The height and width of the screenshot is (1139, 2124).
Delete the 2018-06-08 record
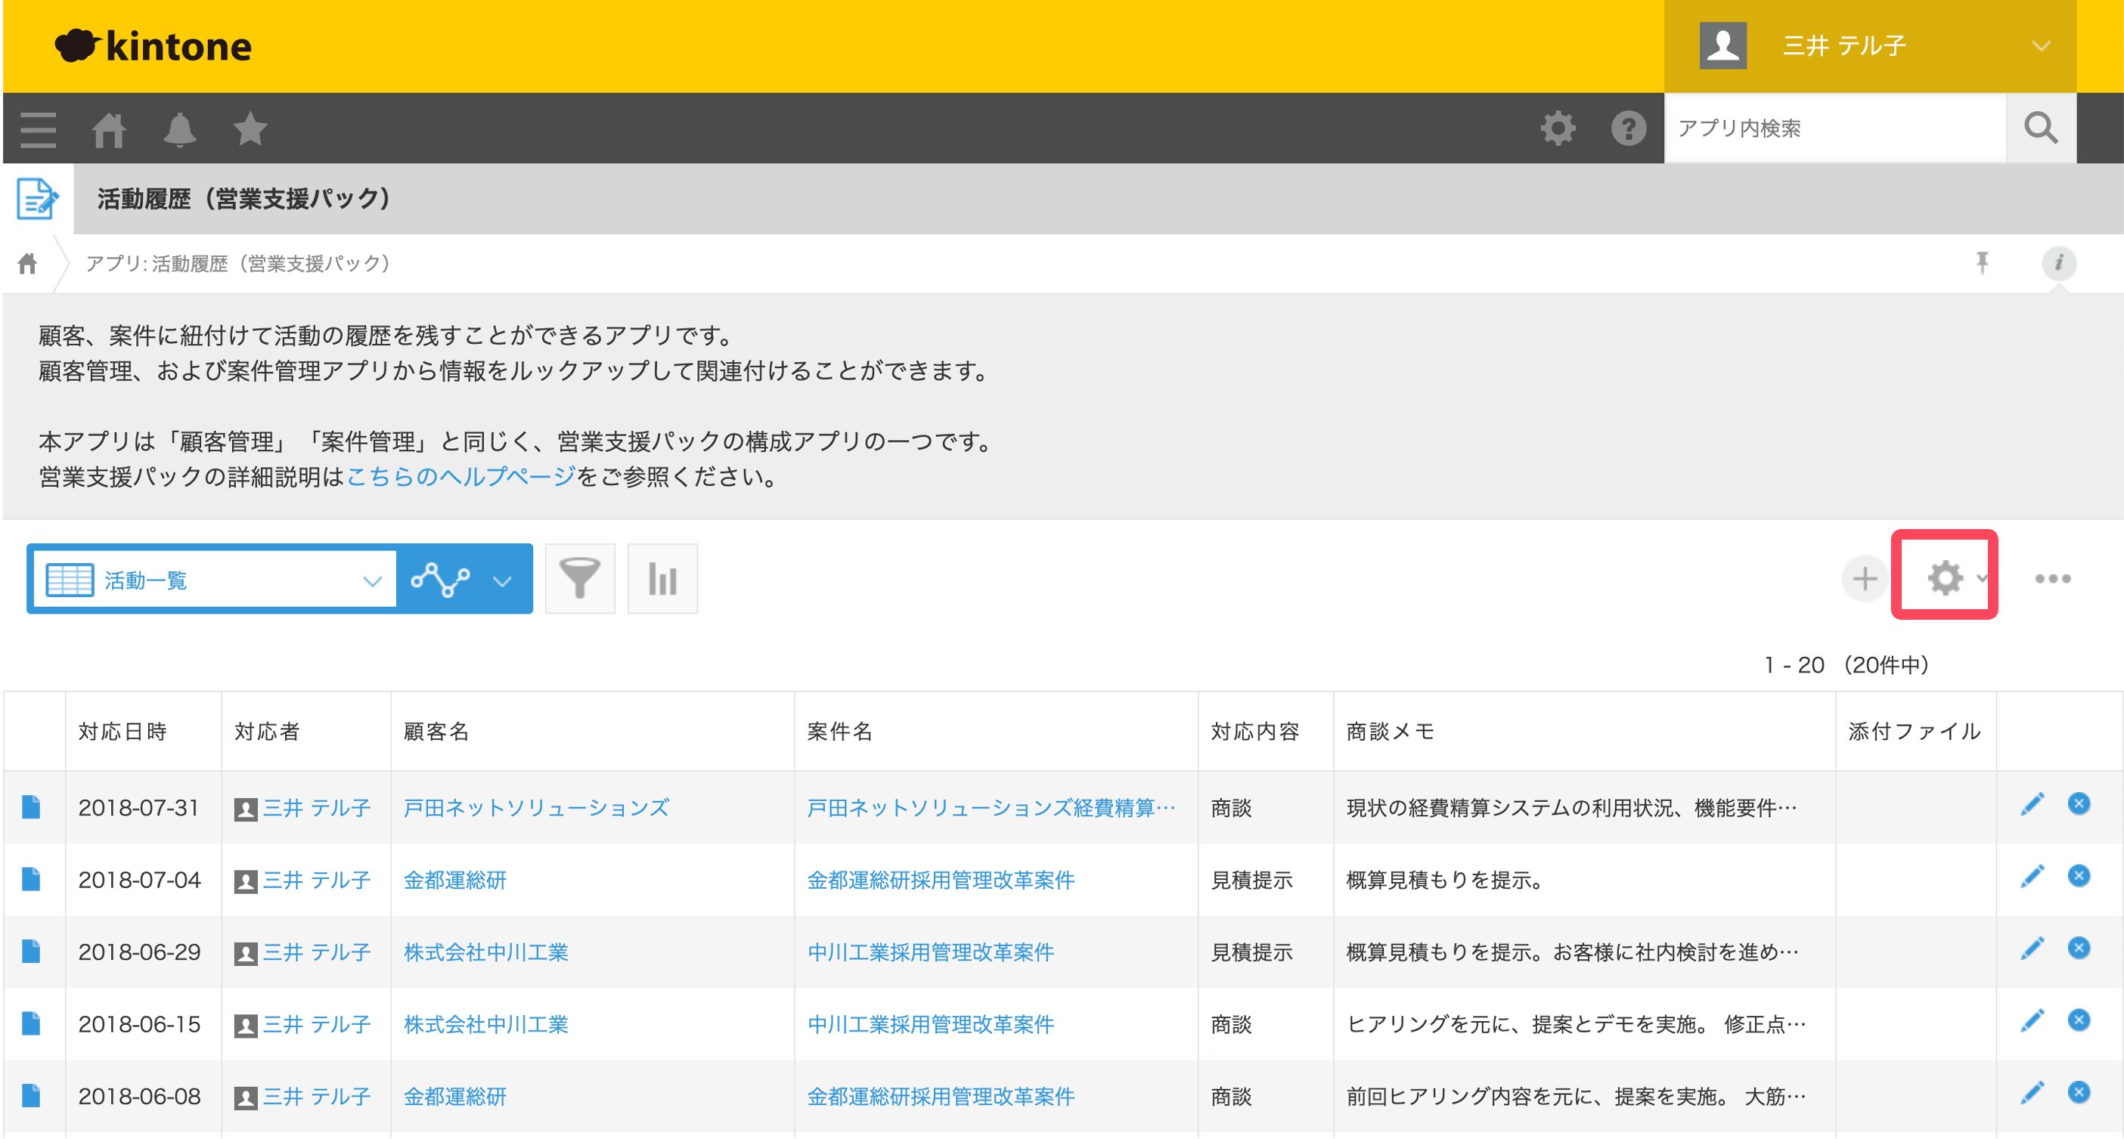pyautogui.click(x=2079, y=1092)
